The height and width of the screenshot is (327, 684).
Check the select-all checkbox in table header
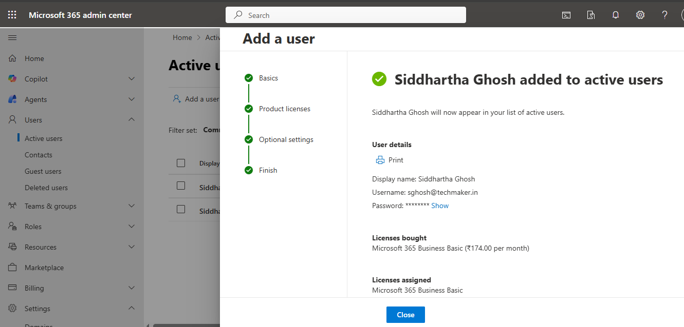point(181,163)
